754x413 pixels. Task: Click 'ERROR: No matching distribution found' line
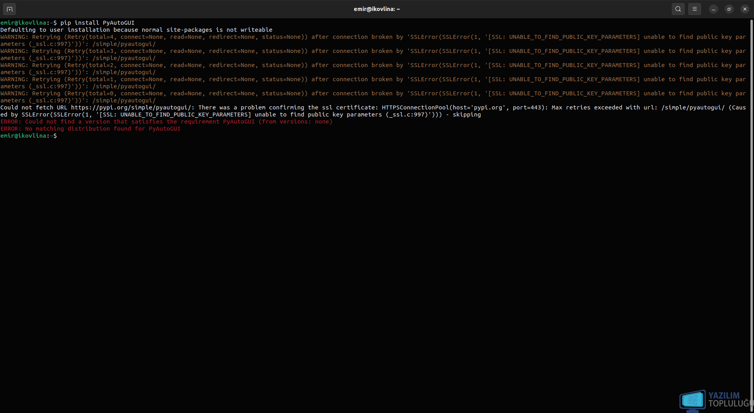tap(90, 129)
